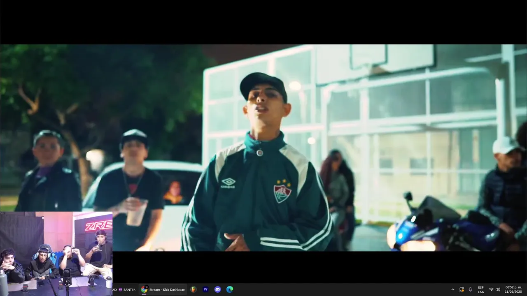Open Microsoft Edge taskbar icon
The height and width of the screenshot is (296, 527).
[x=230, y=289]
